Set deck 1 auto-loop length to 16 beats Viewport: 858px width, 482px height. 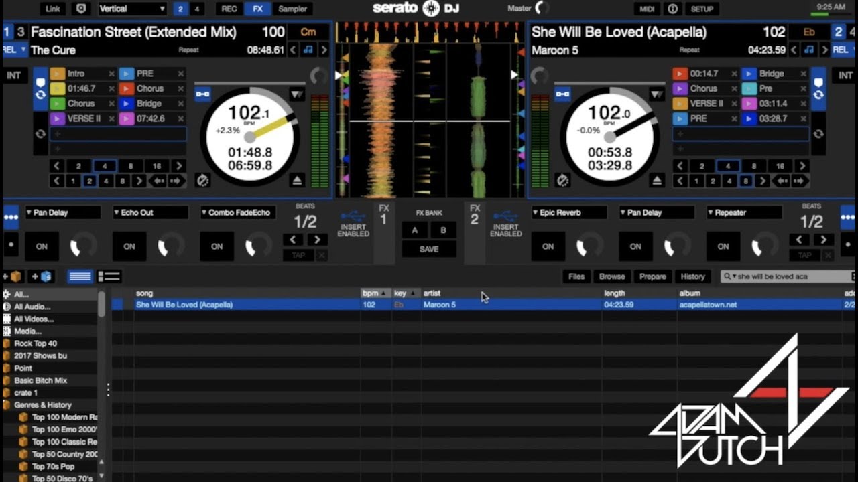(157, 166)
